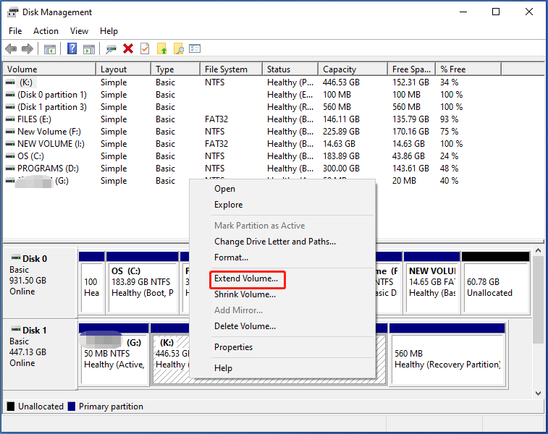Click the Forward arrow in toolbar
Viewport: 548px width, 434px height.
tap(28, 49)
